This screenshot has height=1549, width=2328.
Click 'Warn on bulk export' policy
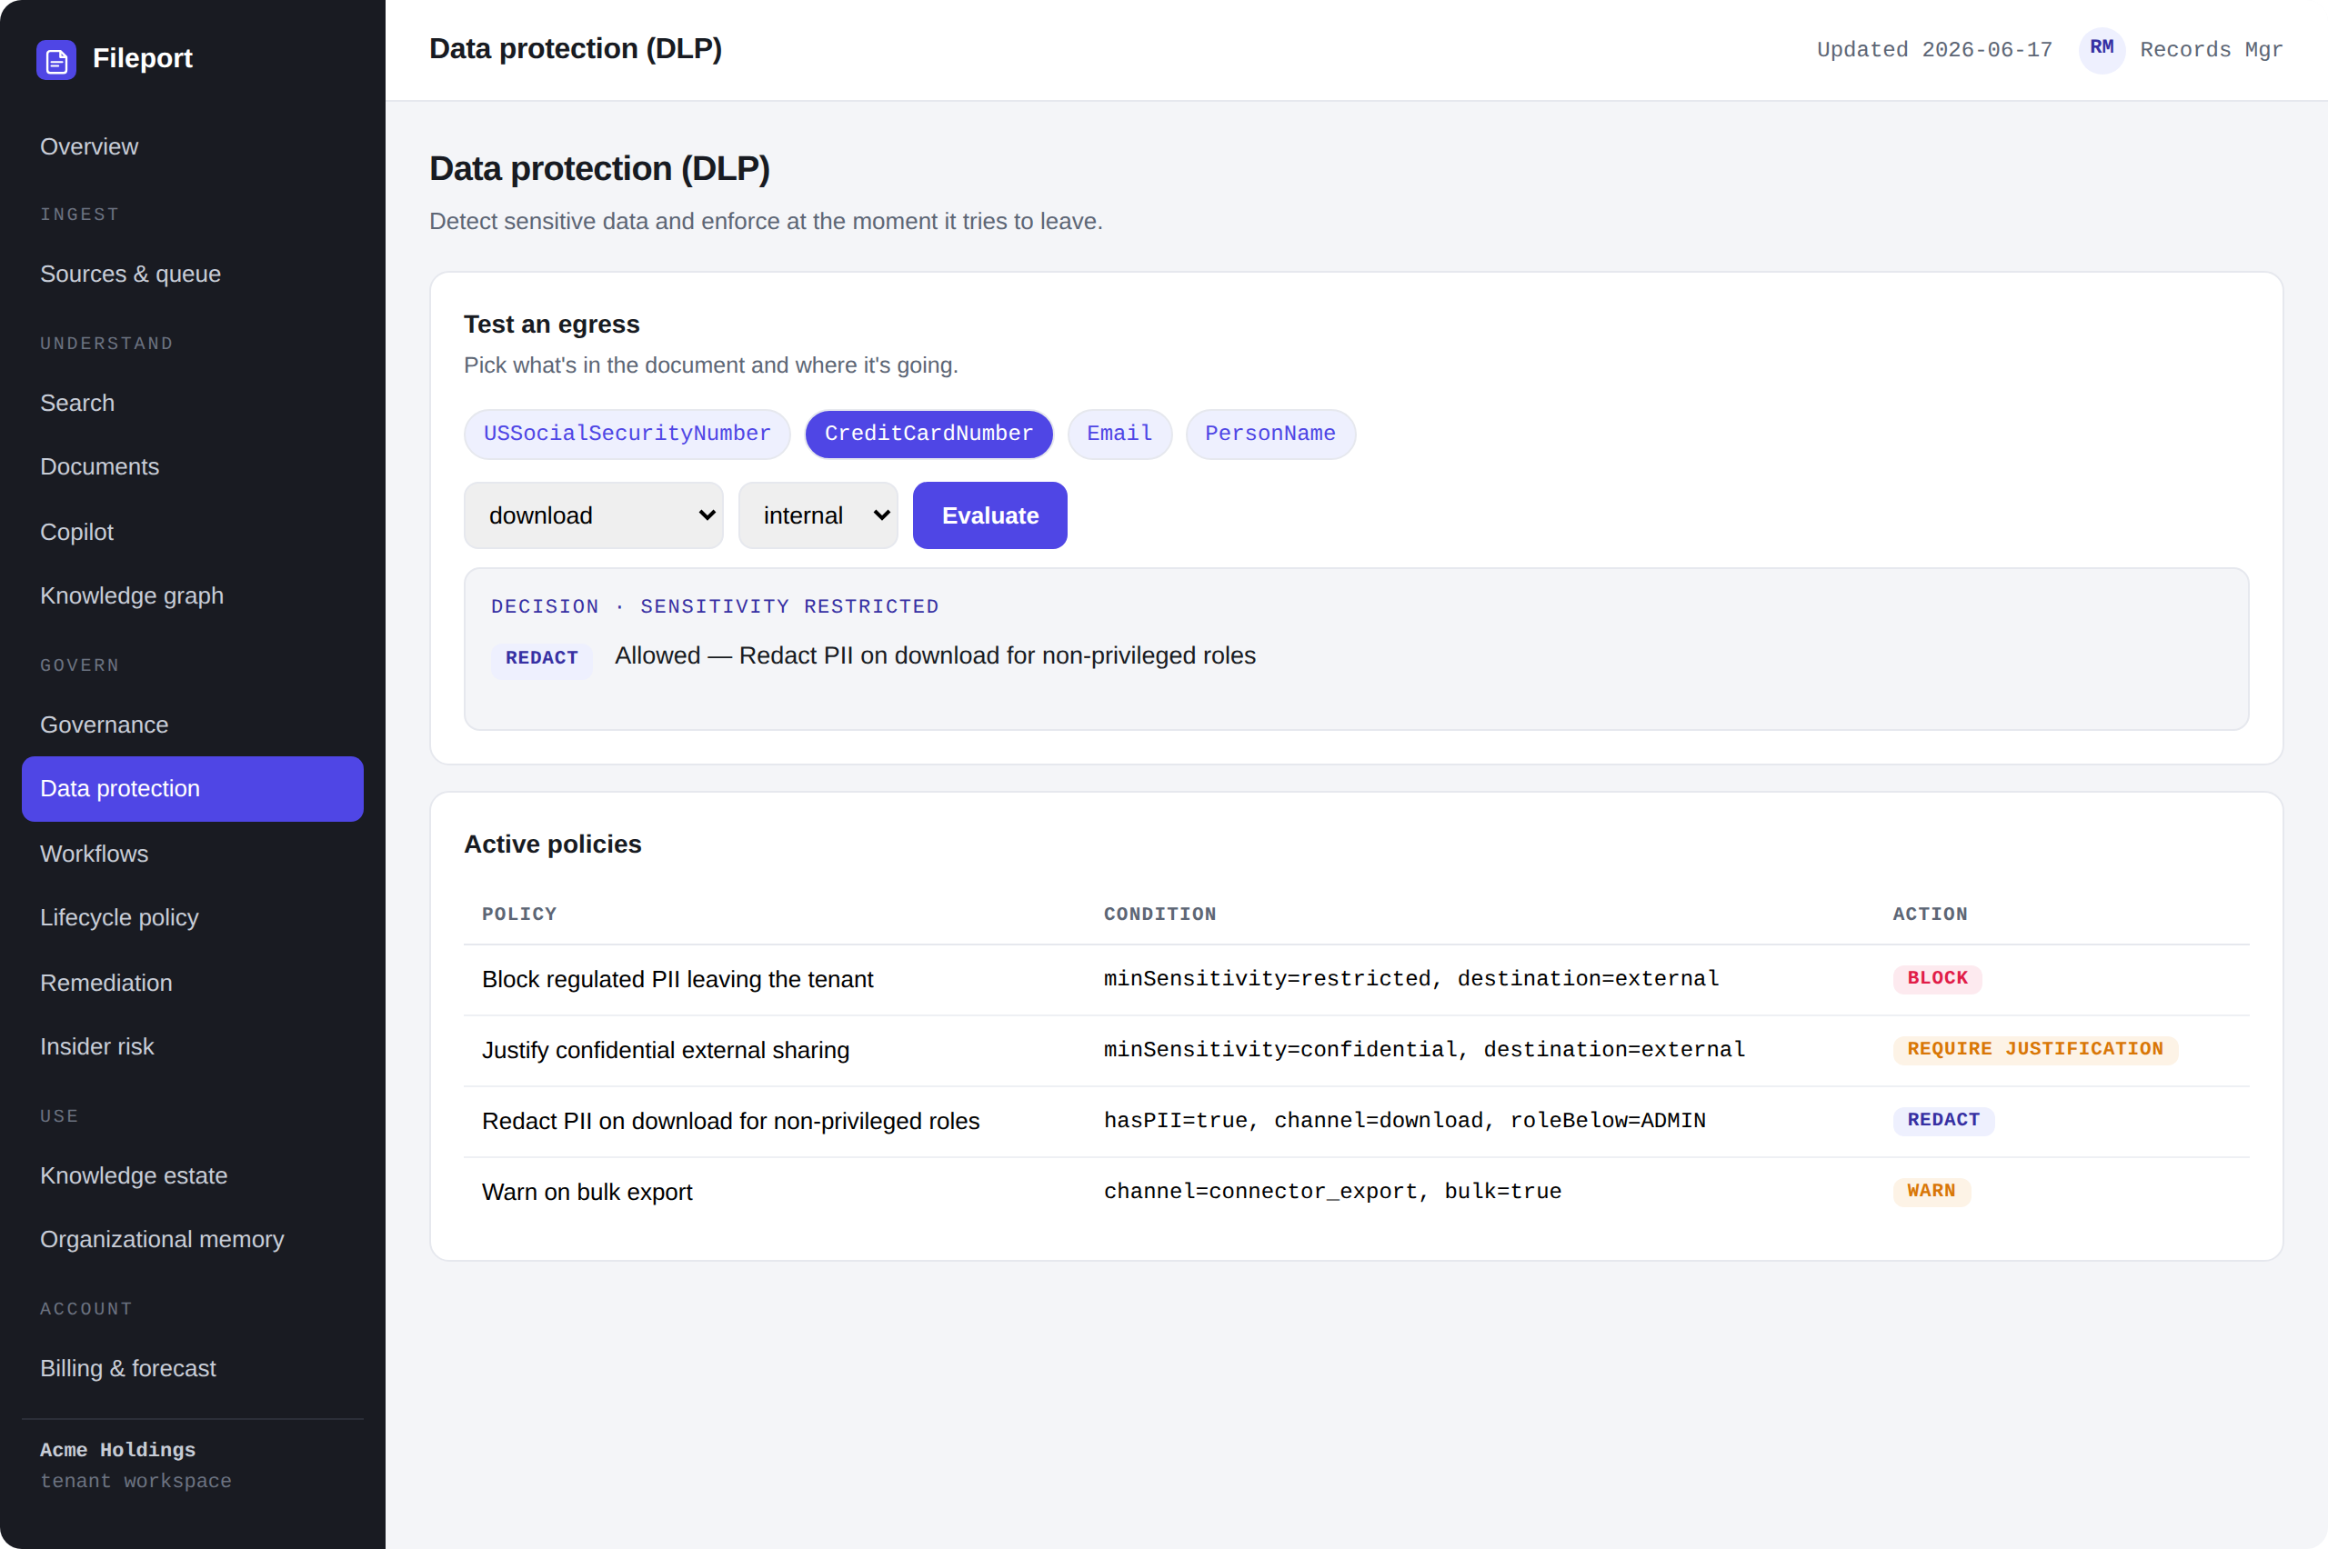(x=587, y=1193)
